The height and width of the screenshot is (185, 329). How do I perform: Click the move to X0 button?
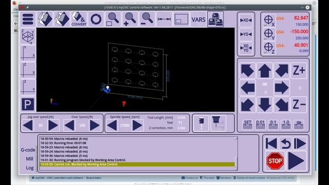point(246,21)
